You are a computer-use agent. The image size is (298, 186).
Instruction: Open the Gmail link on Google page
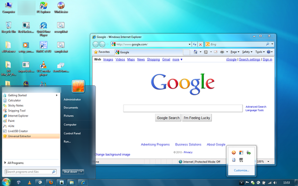[x=166, y=60]
